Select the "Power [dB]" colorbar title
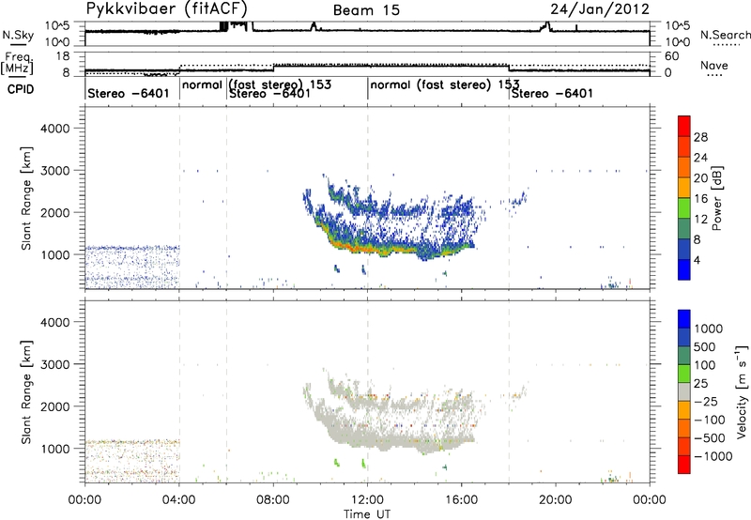This screenshot has height=520, width=751. (x=716, y=198)
